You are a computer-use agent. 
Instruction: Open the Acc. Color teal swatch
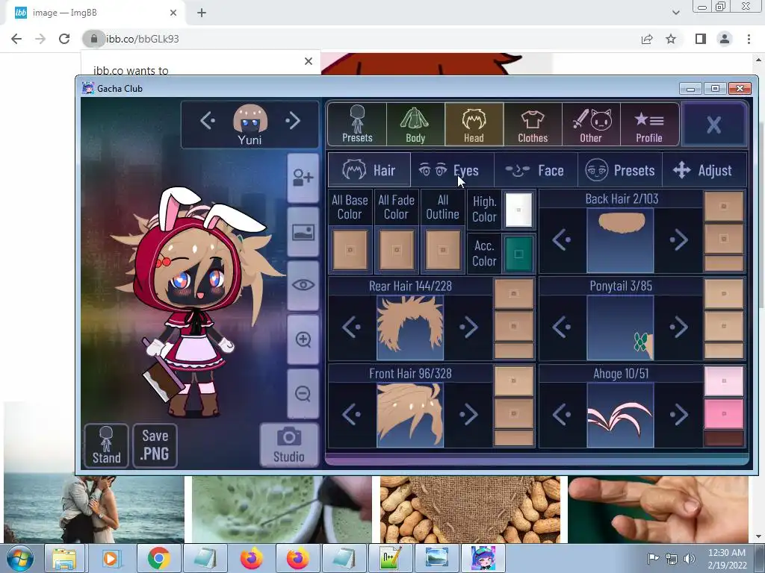coord(518,254)
